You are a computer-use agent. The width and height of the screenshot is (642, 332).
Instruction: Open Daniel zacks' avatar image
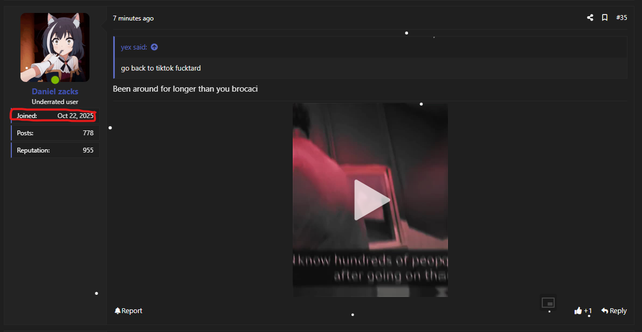[x=55, y=47]
